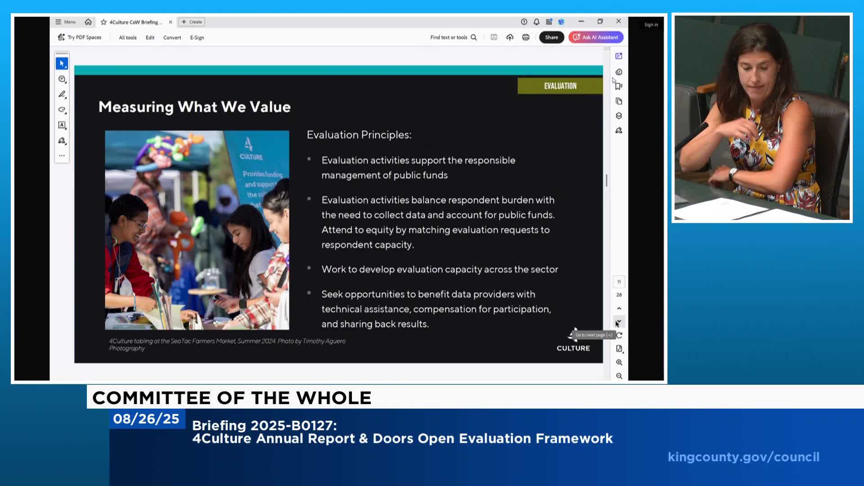This screenshot has width=864, height=486.
Task: Click the slide photo of farmers market
Action: [x=197, y=230]
